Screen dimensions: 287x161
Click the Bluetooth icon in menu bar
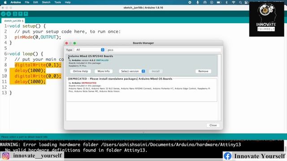coord(226,2)
